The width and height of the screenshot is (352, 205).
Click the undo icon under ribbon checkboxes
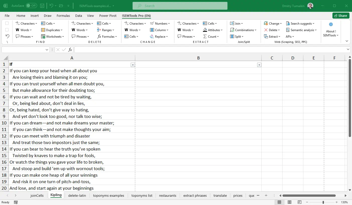click(x=7, y=36)
